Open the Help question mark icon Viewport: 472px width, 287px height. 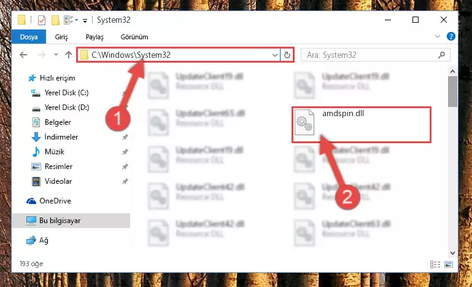(x=451, y=37)
